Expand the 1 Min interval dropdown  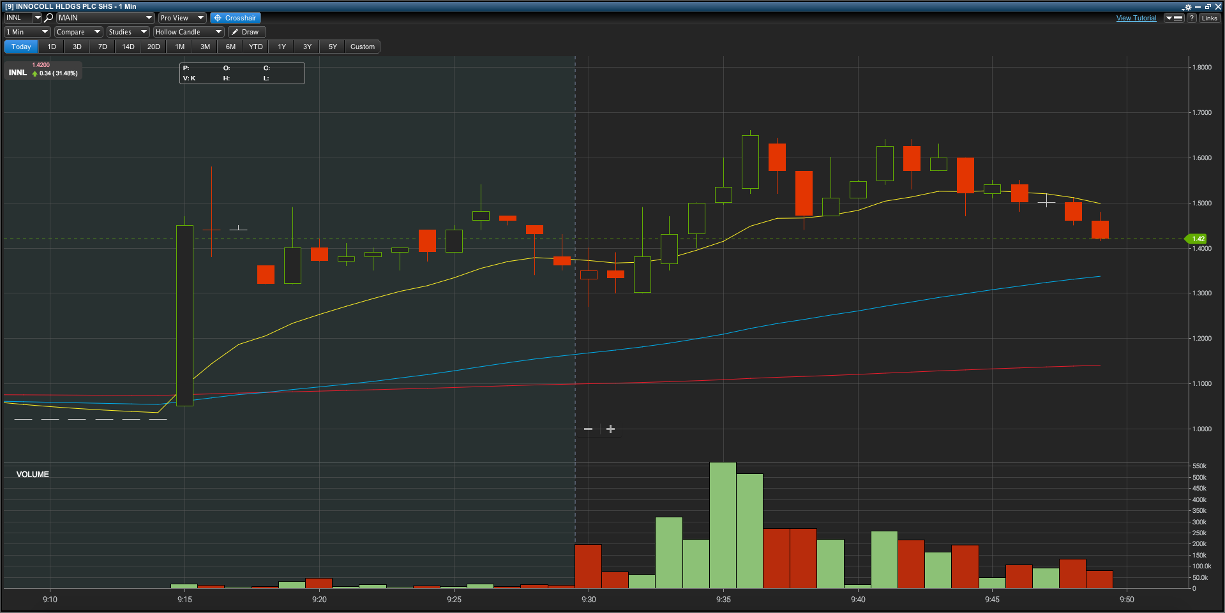click(27, 32)
